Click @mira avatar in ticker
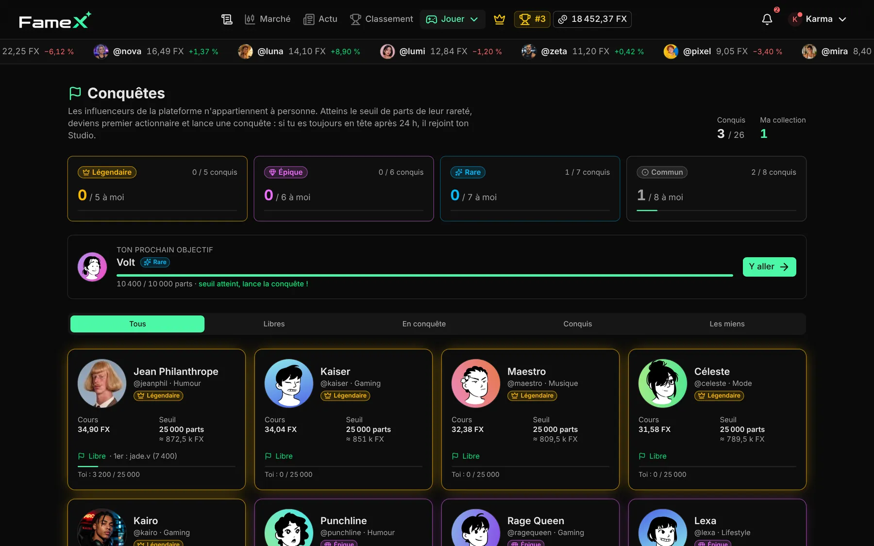 tap(809, 51)
